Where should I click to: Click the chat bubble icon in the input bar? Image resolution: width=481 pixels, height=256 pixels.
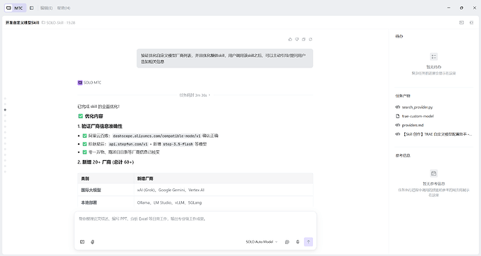tap(287, 242)
